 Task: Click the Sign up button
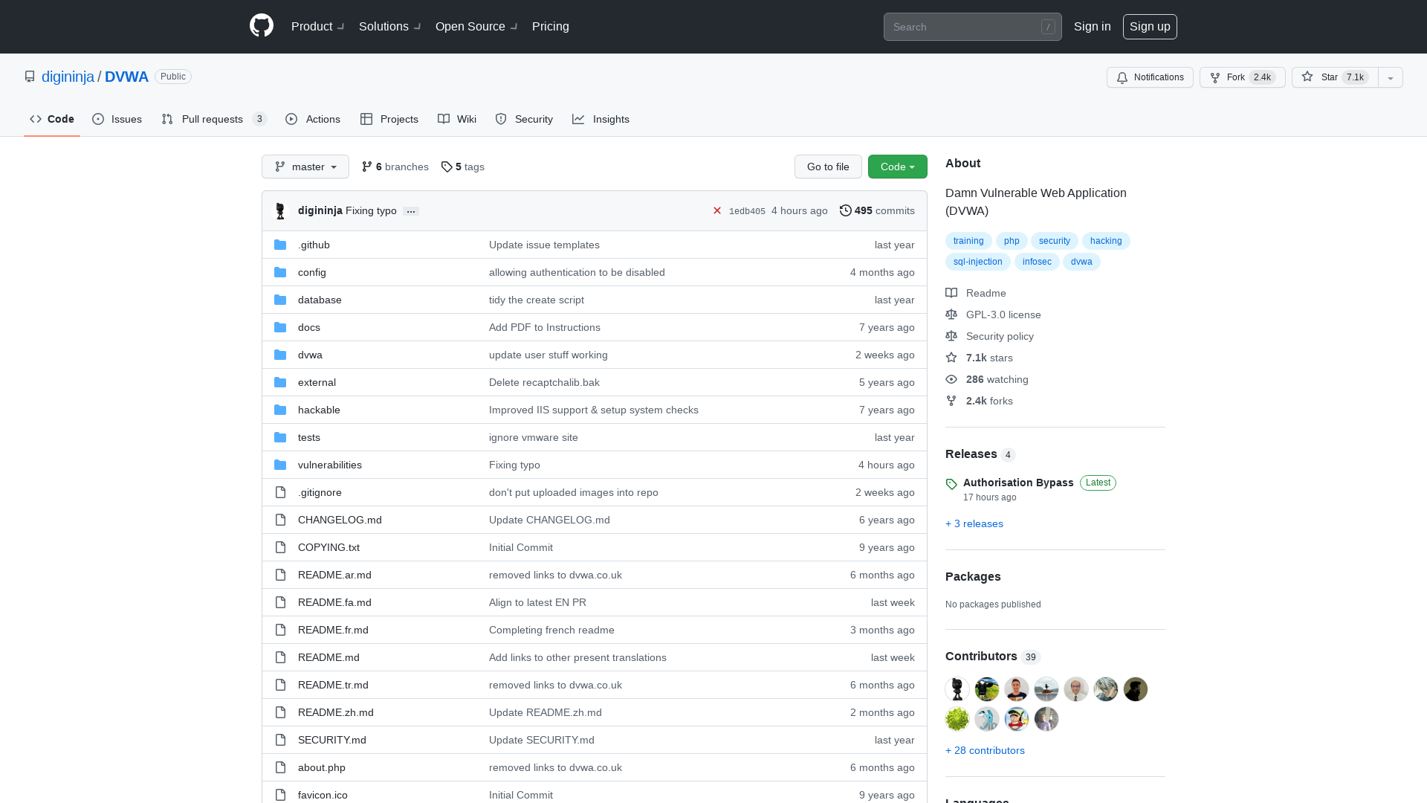coord(1150,27)
